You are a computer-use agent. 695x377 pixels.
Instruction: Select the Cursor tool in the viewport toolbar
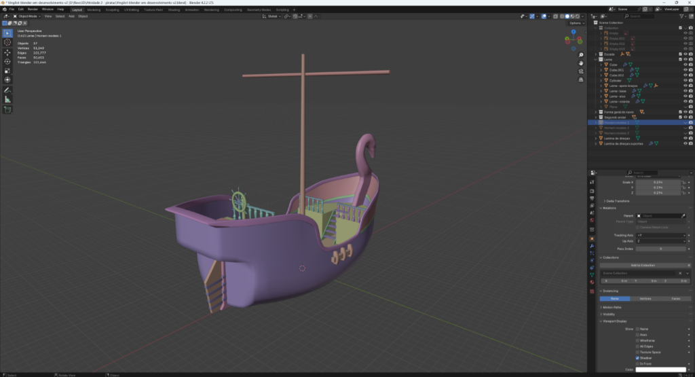[7, 42]
